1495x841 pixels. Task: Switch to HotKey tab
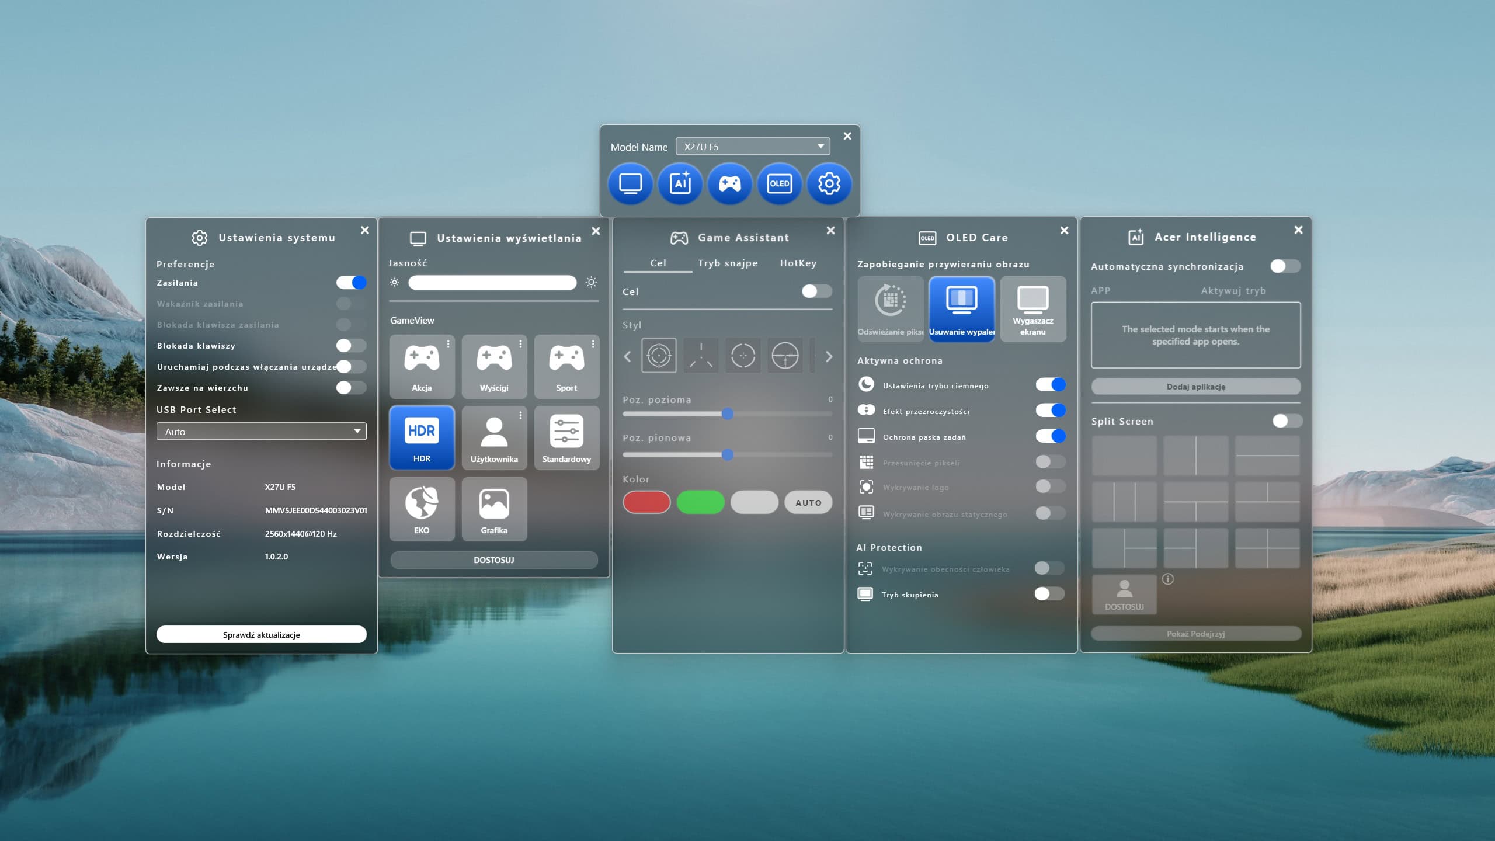(798, 263)
